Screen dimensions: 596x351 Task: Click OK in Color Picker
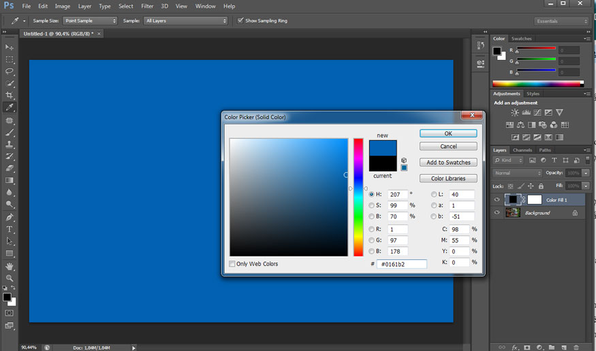(x=448, y=133)
